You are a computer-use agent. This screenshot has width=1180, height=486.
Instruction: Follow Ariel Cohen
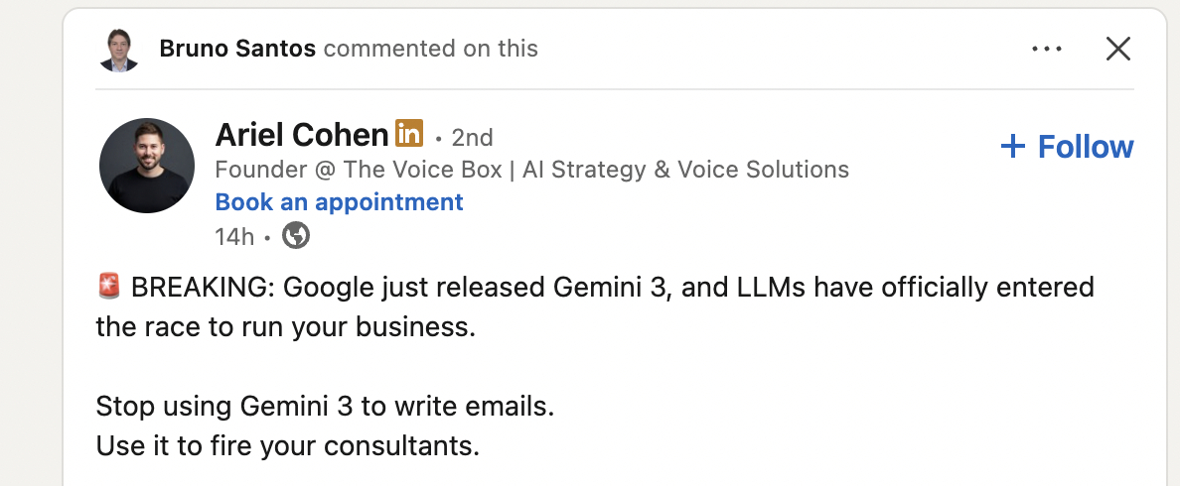point(1068,147)
